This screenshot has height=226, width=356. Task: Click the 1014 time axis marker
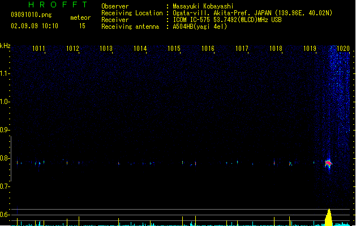140,49
